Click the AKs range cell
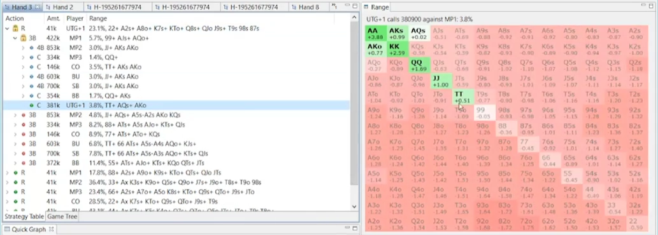 pos(398,34)
